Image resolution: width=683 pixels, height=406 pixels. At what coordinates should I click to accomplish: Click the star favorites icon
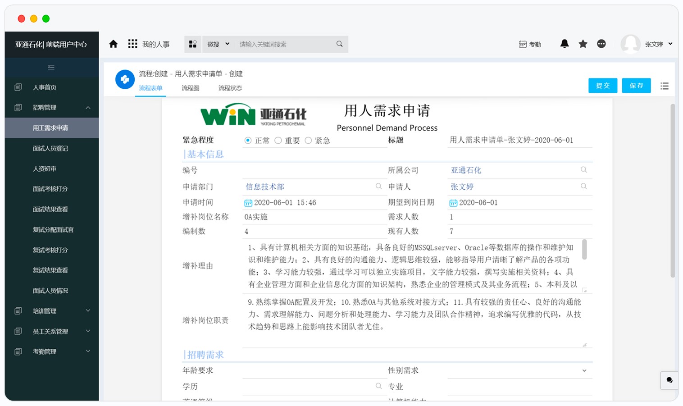pos(583,44)
